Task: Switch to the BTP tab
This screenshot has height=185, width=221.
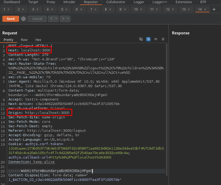Action: click(x=203, y=2)
